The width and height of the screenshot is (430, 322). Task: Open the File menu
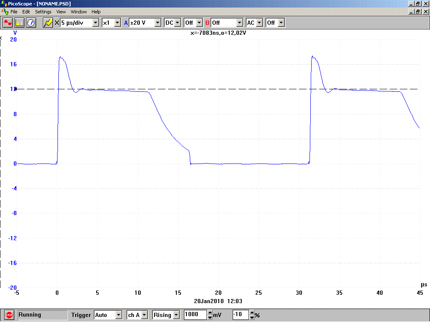[14, 12]
